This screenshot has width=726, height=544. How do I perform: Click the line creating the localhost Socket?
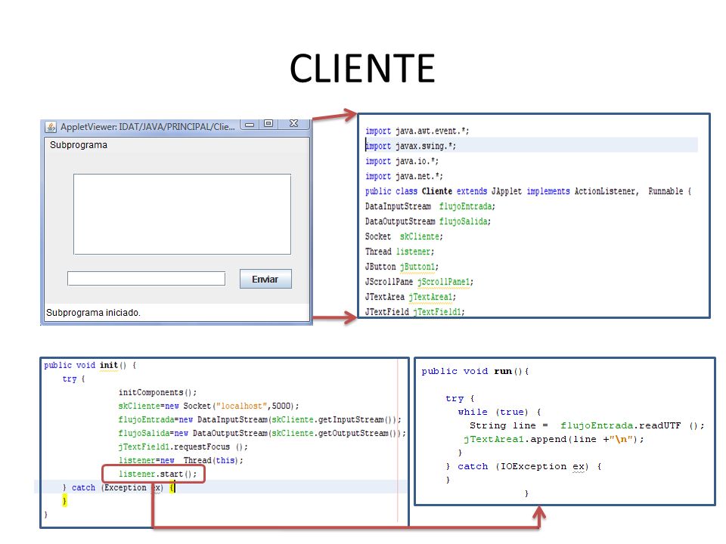point(209,406)
